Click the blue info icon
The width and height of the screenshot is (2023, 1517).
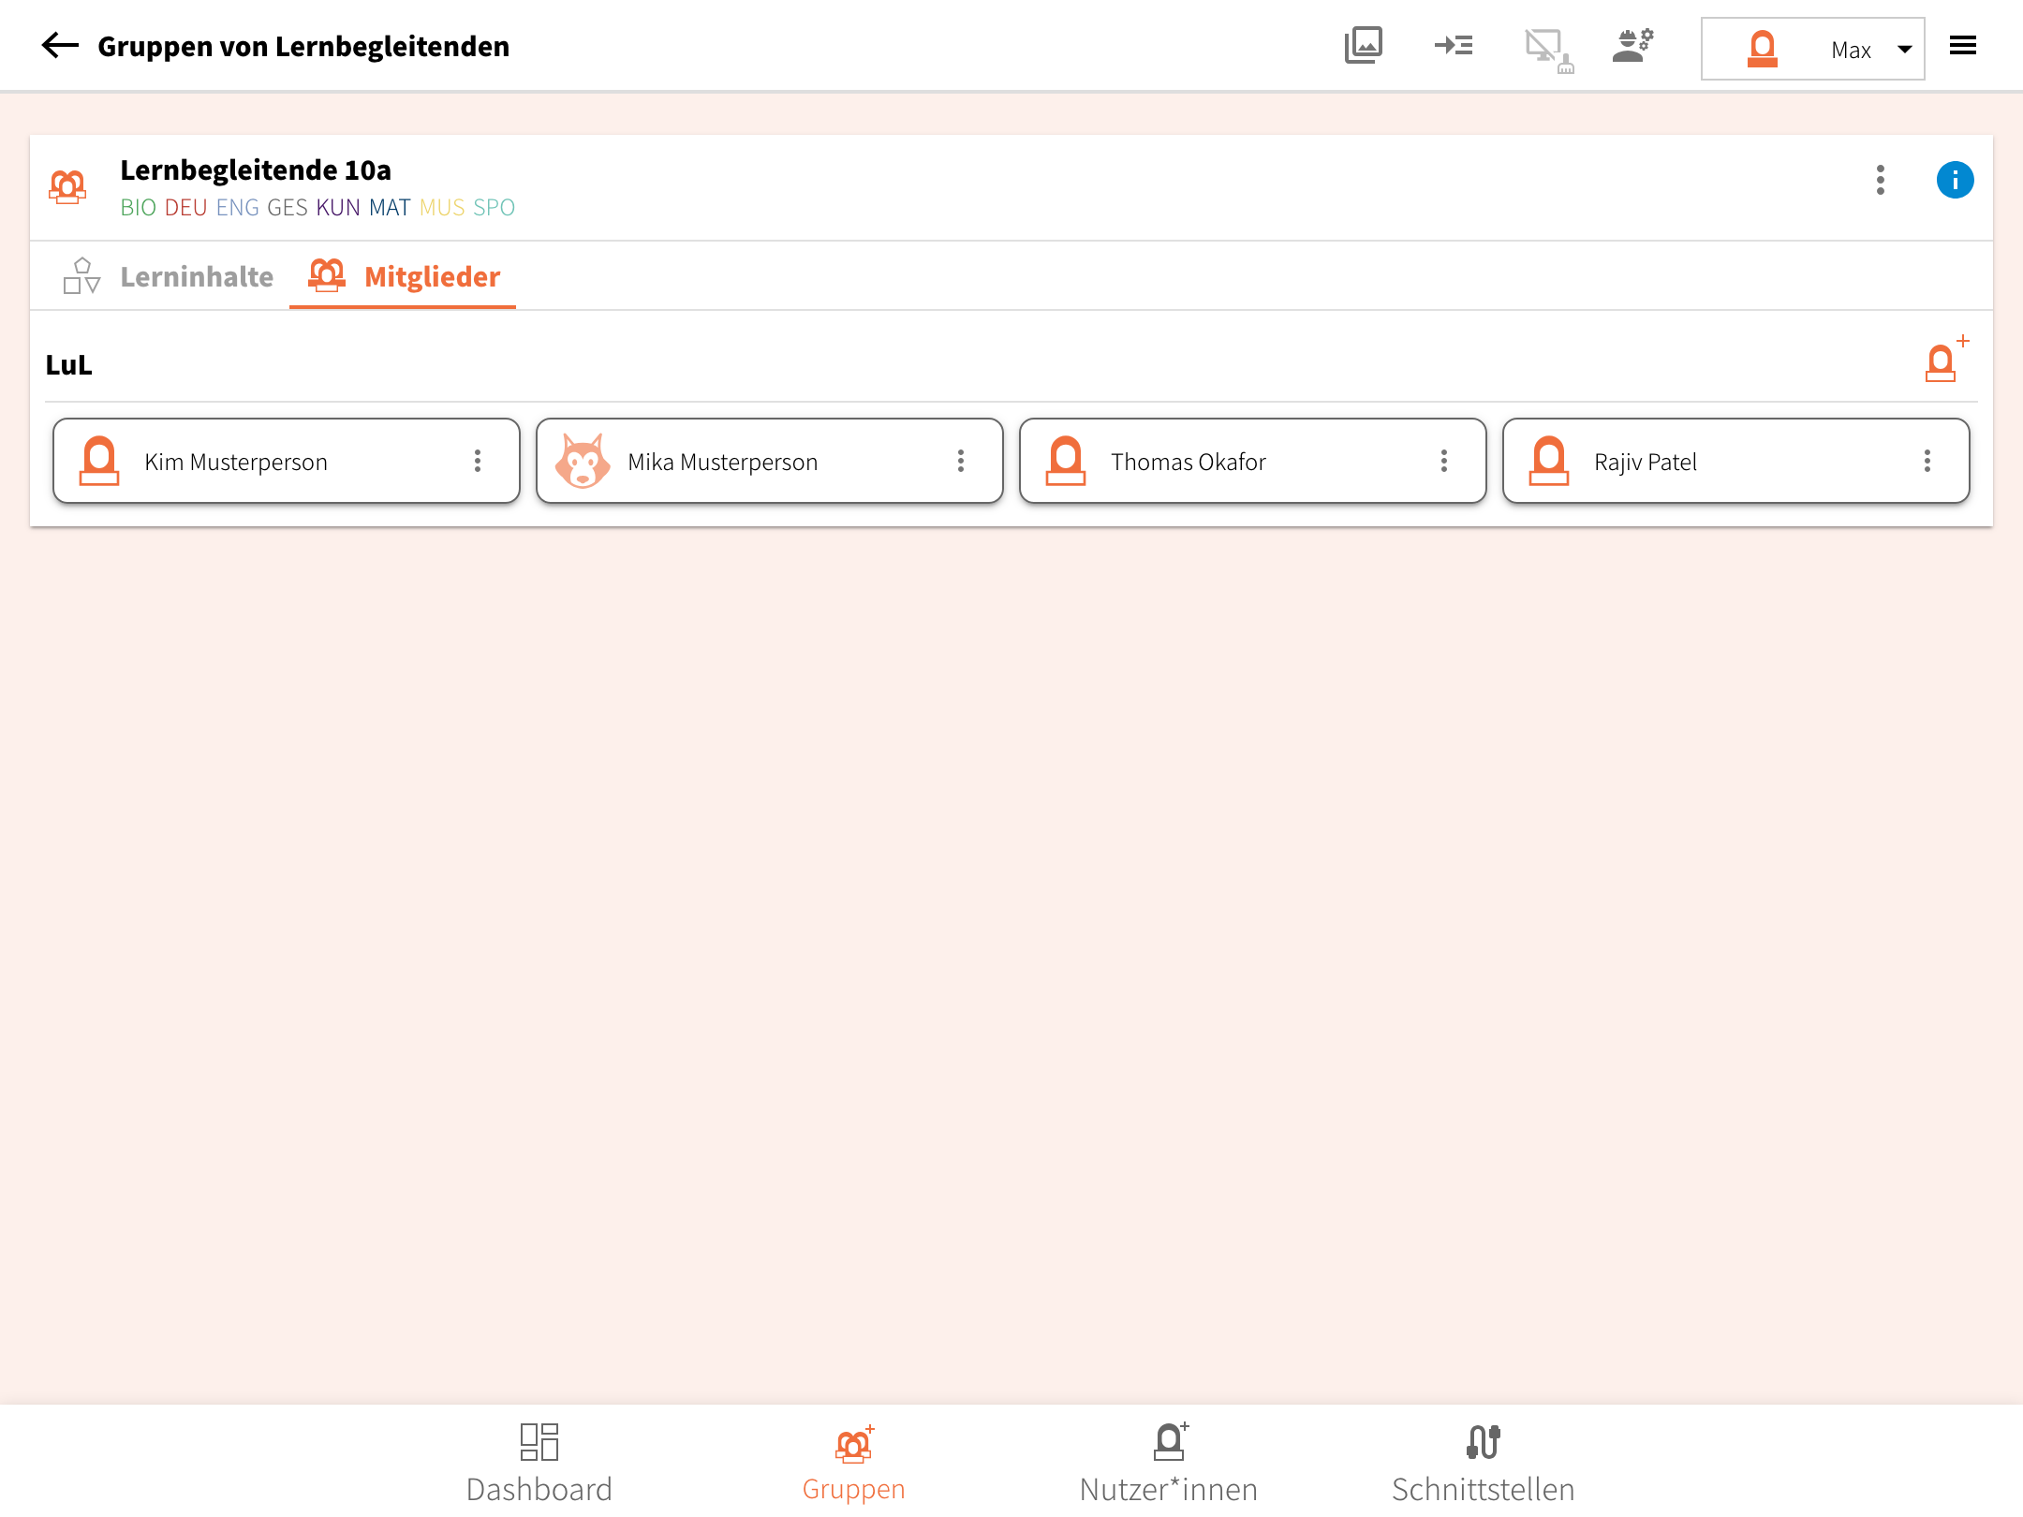(x=1955, y=180)
